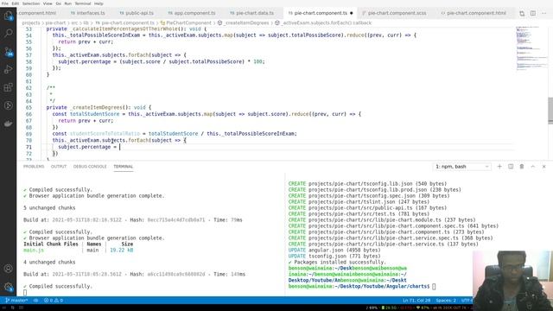This screenshot has height=311, width=553.
Task: Open the Accounts icon in activity bar
Action: [x=8, y=269]
